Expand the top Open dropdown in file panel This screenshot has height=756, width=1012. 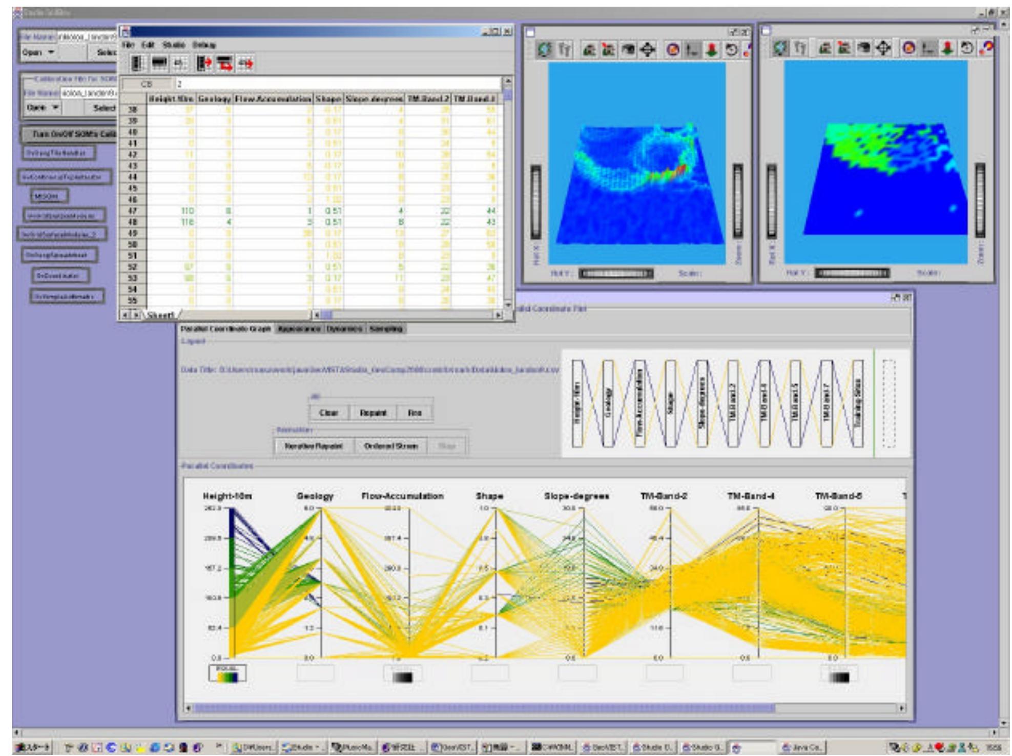(x=38, y=52)
